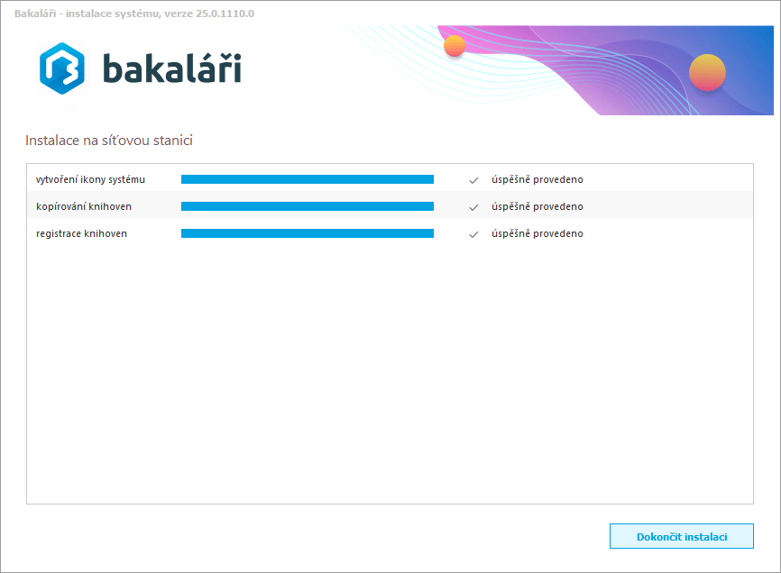Click úspěšně provedeno status in third row
781x573 pixels.
click(537, 233)
